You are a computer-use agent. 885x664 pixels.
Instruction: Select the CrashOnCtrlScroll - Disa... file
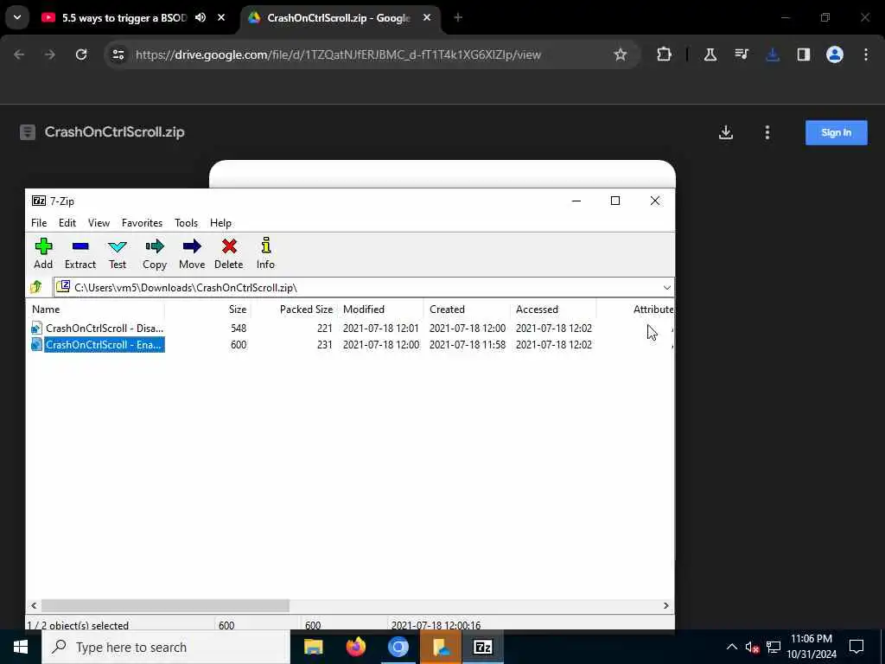coord(105,328)
